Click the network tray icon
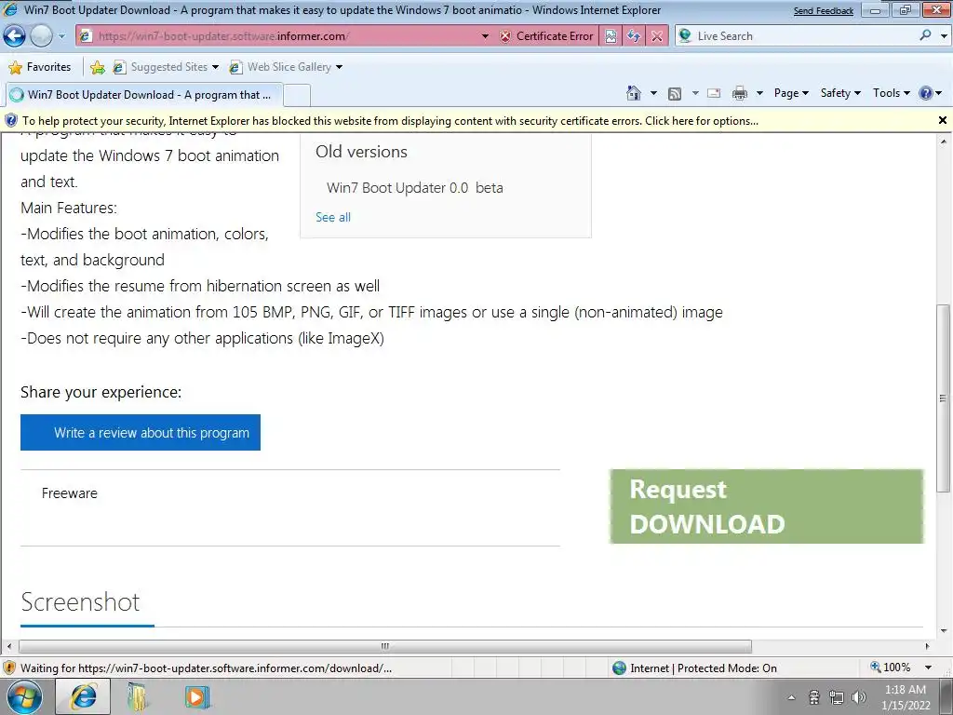 pos(837,697)
